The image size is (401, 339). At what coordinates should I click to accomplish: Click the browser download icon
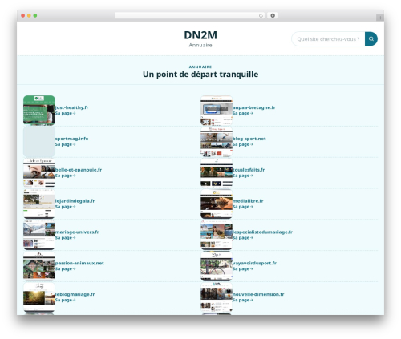[x=273, y=16]
